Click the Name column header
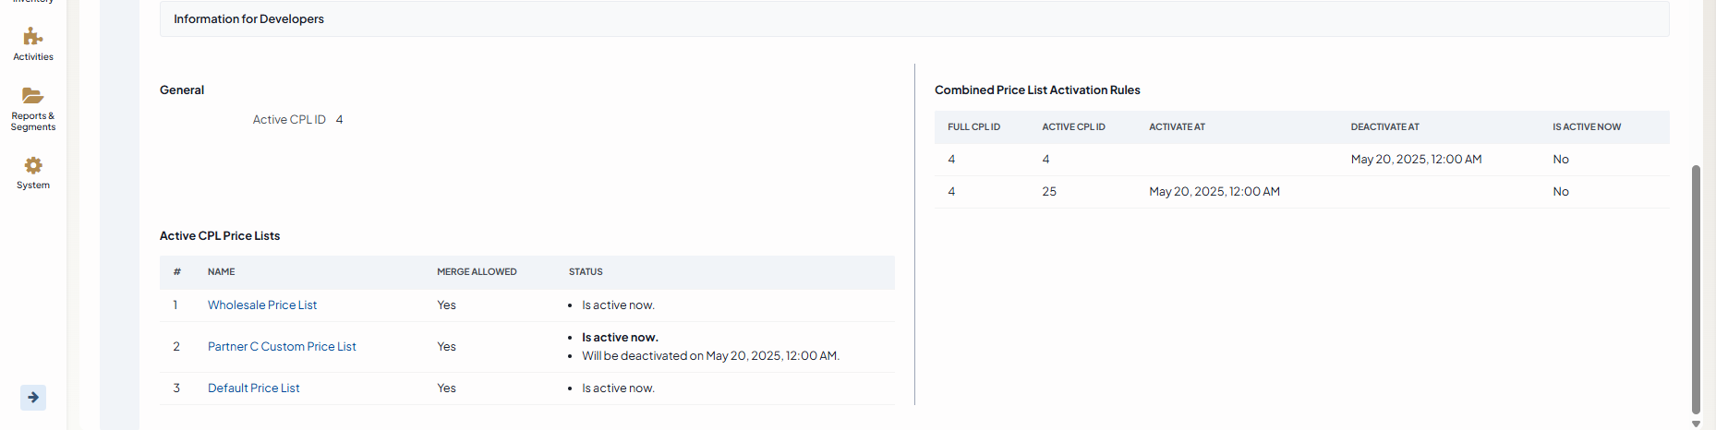1716x430 pixels. [x=222, y=272]
